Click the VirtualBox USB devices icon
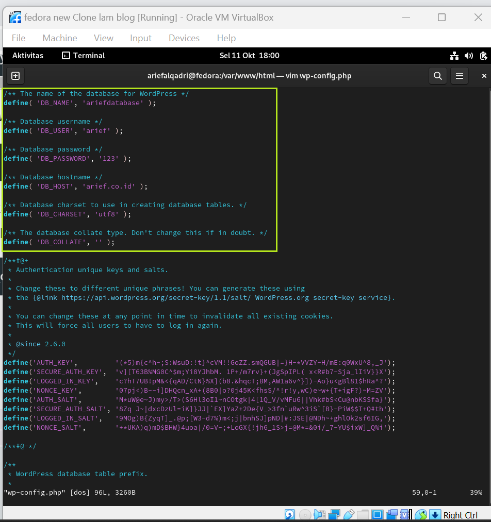The height and width of the screenshot is (522, 491). [x=349, y=515]
